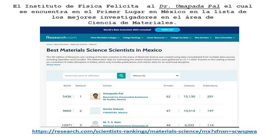Click Gerko Oskam placeholder photo
Image resolution: width=272 pixels, height=137 pixels.
tap(95, 111)
